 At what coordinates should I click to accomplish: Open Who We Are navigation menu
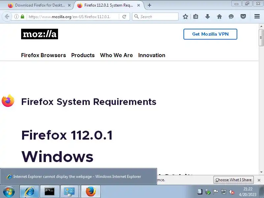pyautogui.click(x=116, y=55)
